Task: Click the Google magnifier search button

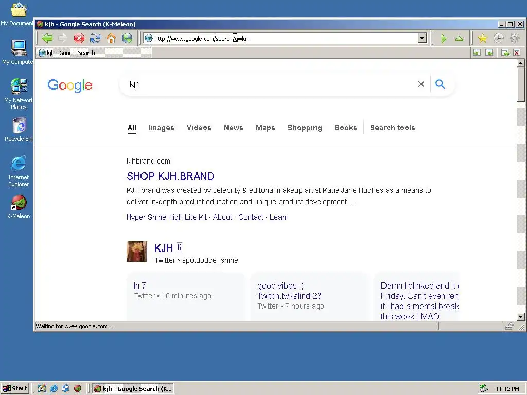Action: click(441, 84)
